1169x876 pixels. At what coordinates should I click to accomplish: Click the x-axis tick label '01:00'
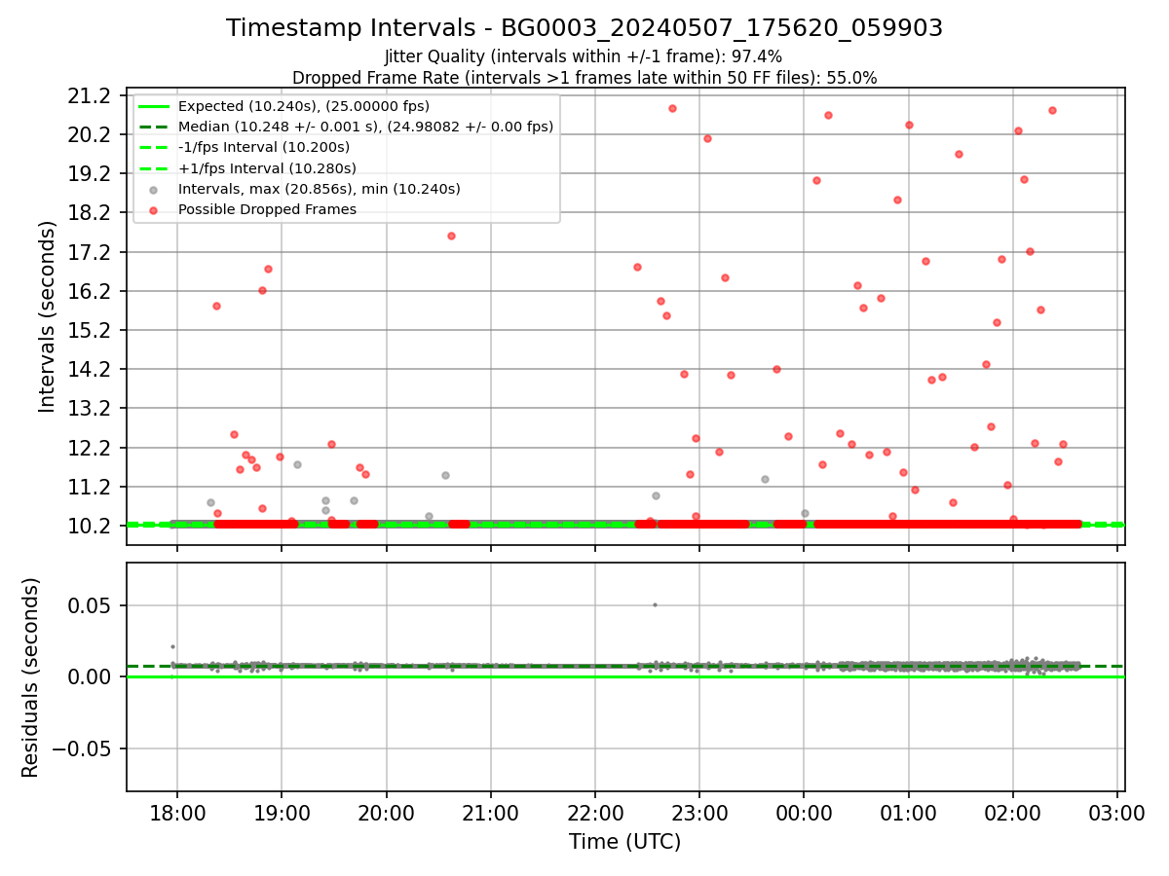[x=909, y=812]
